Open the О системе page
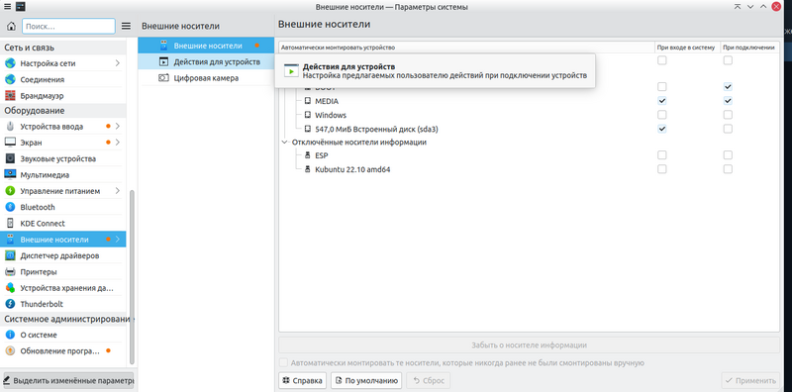The width and height of the screenshot is (792, 392). (63, 335)
